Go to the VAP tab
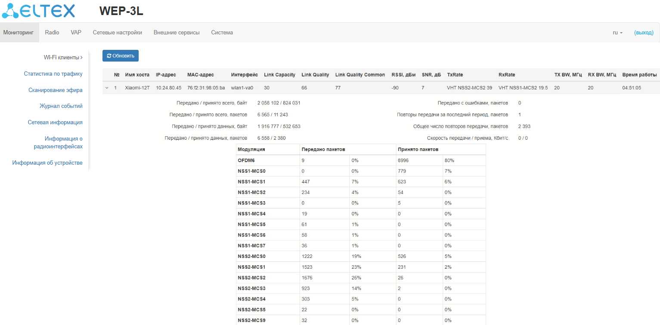Image resolution: width=660 pixels, height=325 pixels. click(76, 33)
